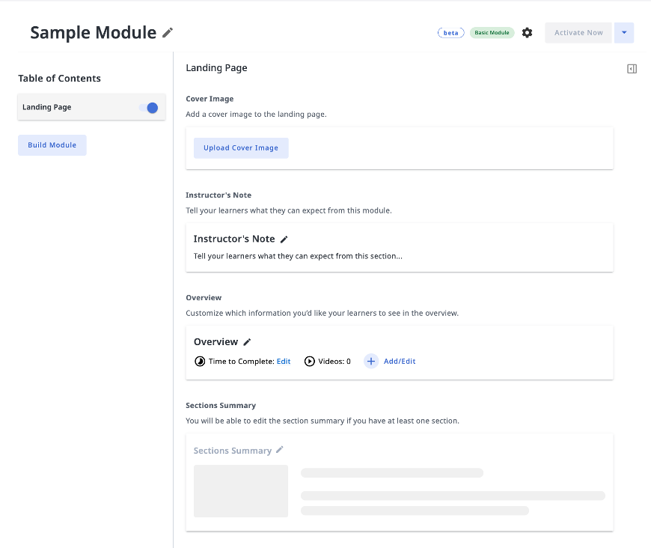The image size is (651, 548).
Task: Click the Videos: 0 label
Action: 334,362
